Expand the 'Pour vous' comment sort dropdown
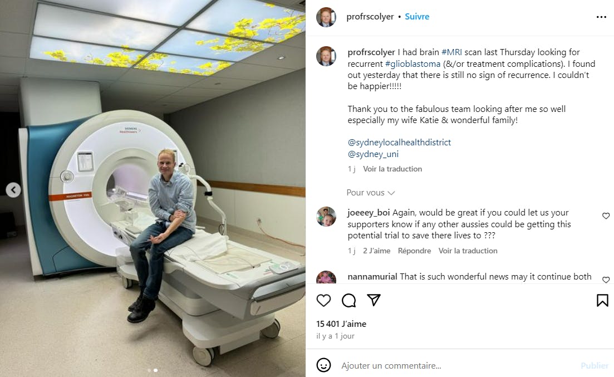This screenshot has height=377, width=614. 370,193
